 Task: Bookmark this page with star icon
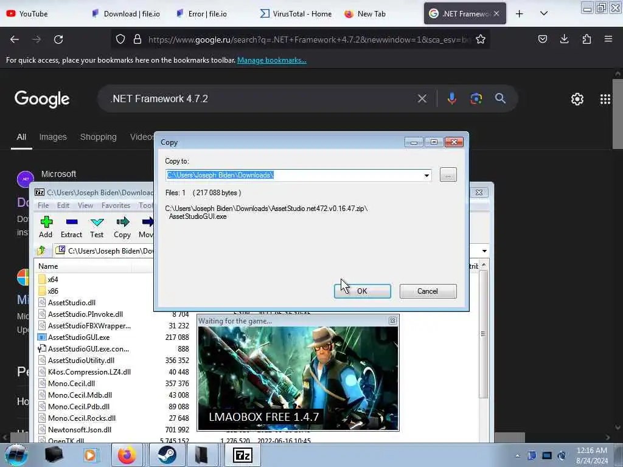click(x=481, y=40)
